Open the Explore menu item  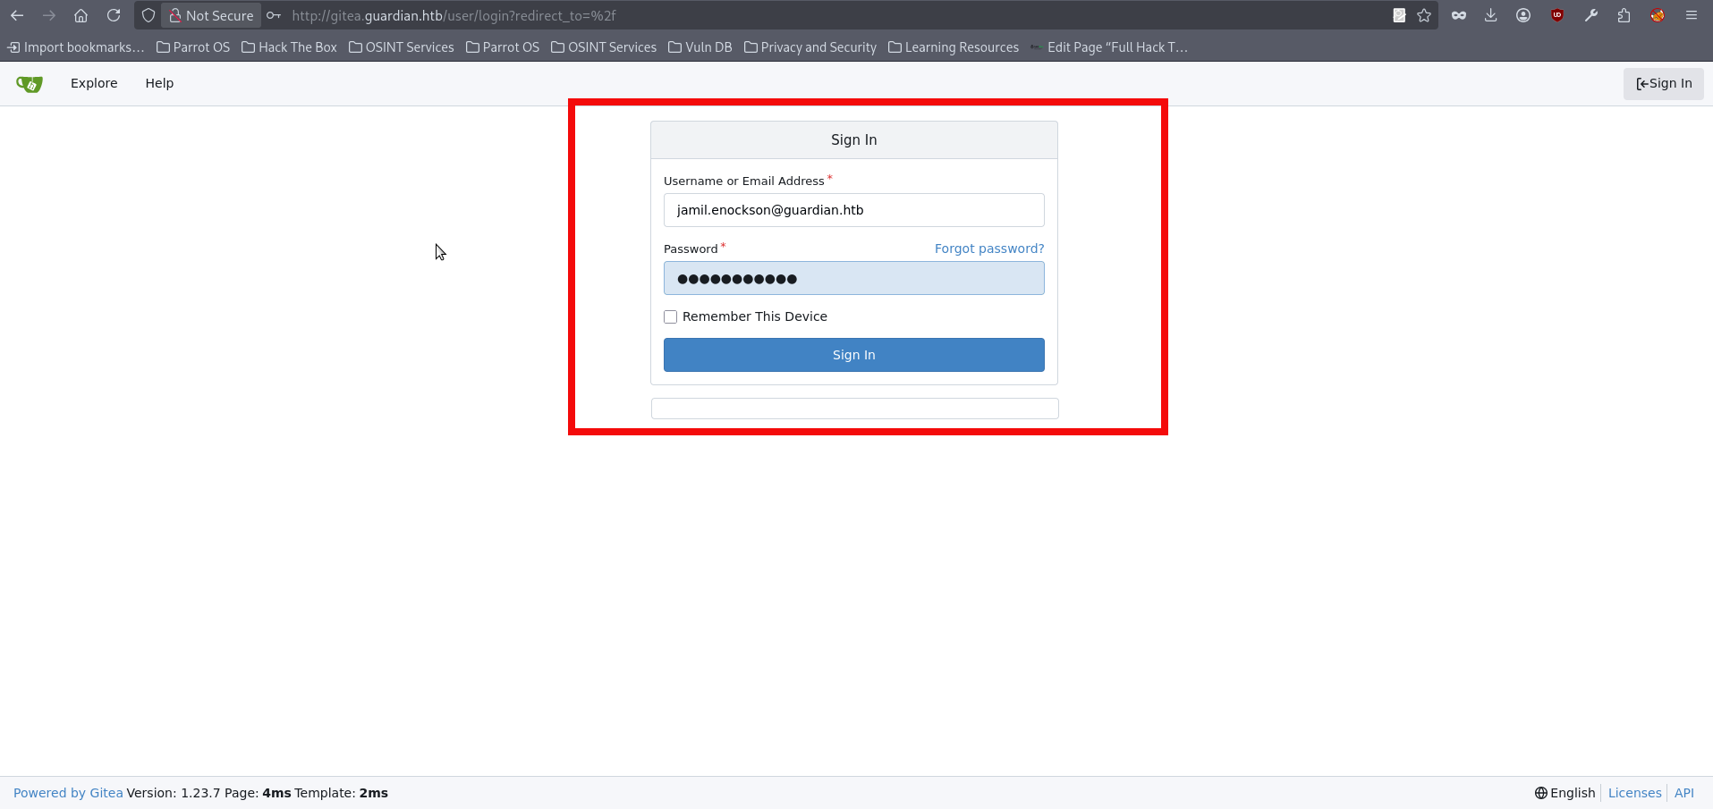click(94, 83)
